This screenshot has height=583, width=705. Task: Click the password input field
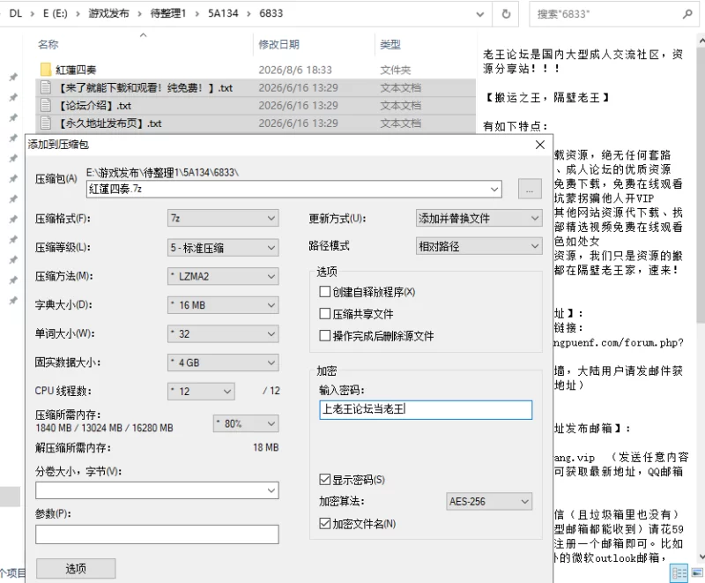(426, 410)
